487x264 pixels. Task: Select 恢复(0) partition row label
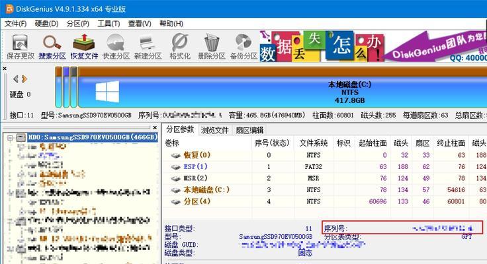(x=197, y=155)
